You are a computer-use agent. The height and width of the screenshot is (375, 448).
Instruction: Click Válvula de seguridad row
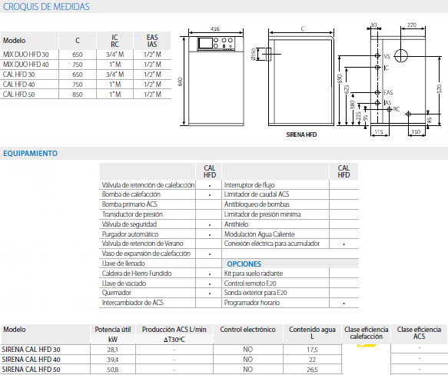(161, 224)
